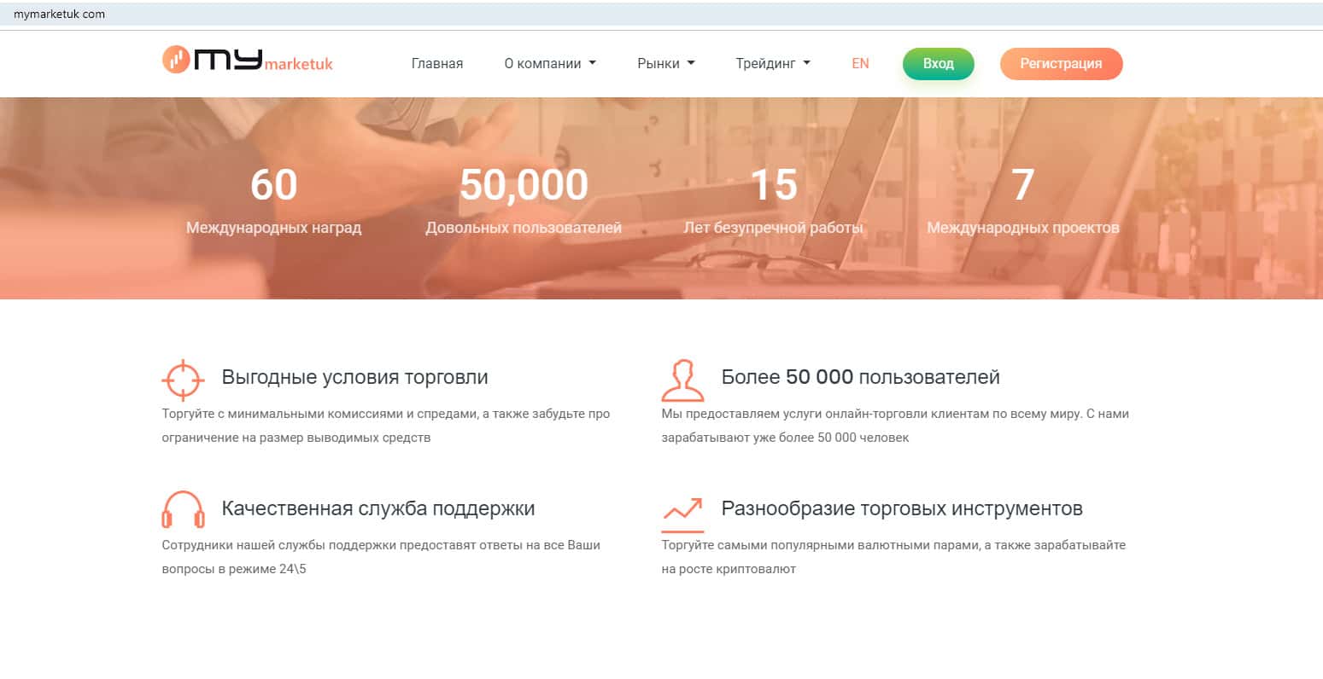Click Международных наград label
Viewport: 1323px width, 679px height.
pos(274,228)
